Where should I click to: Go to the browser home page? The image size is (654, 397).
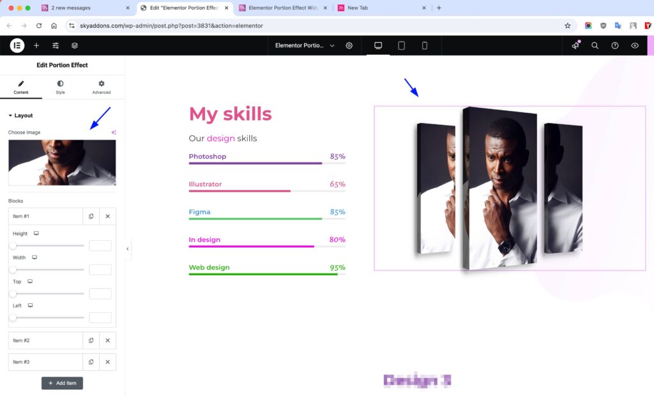coord(54,25)
